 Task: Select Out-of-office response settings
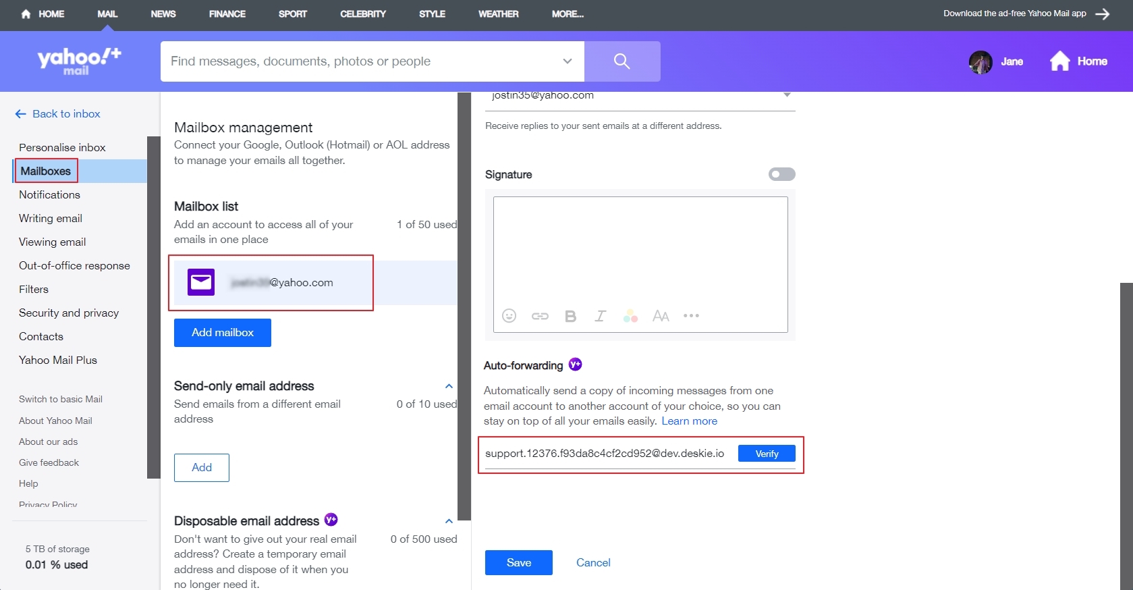[x=74, y=265]
